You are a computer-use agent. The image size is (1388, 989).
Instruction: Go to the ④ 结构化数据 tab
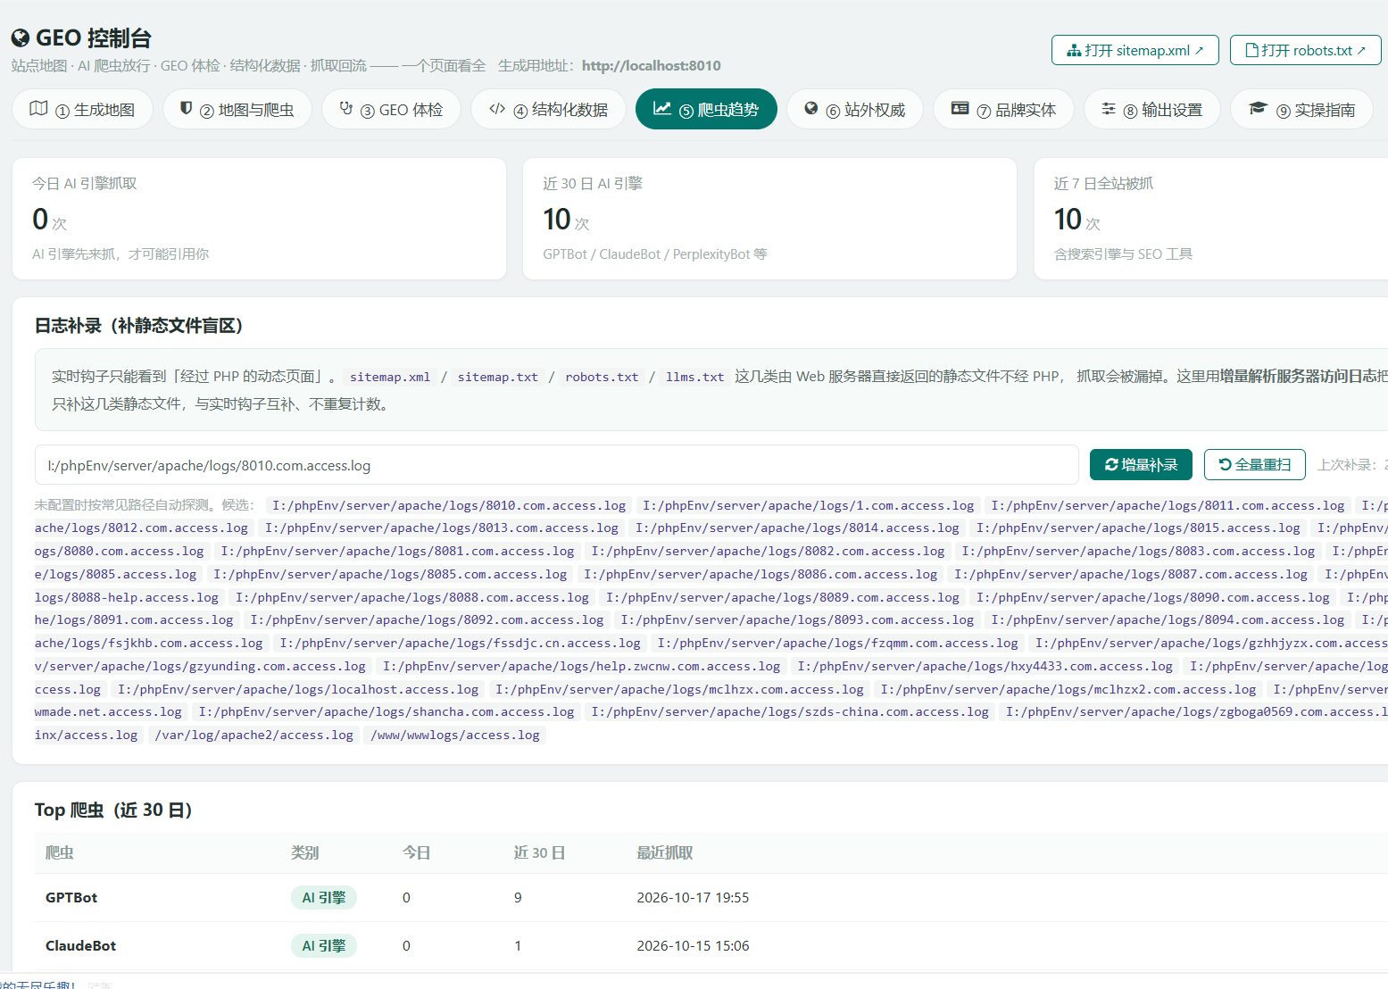548,109
